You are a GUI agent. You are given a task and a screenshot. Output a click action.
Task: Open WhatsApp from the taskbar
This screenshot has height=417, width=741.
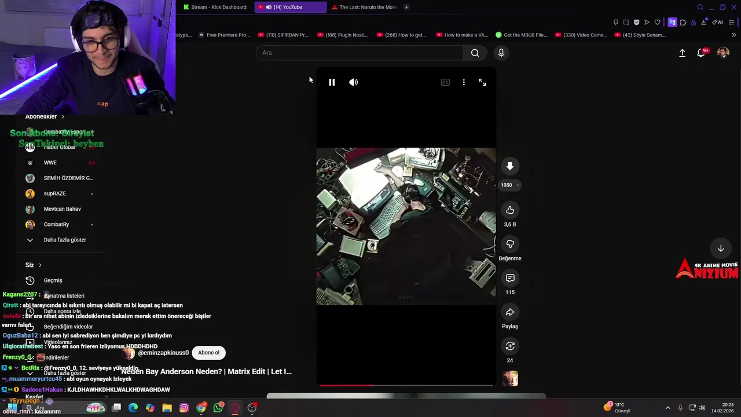coord(218,408)
